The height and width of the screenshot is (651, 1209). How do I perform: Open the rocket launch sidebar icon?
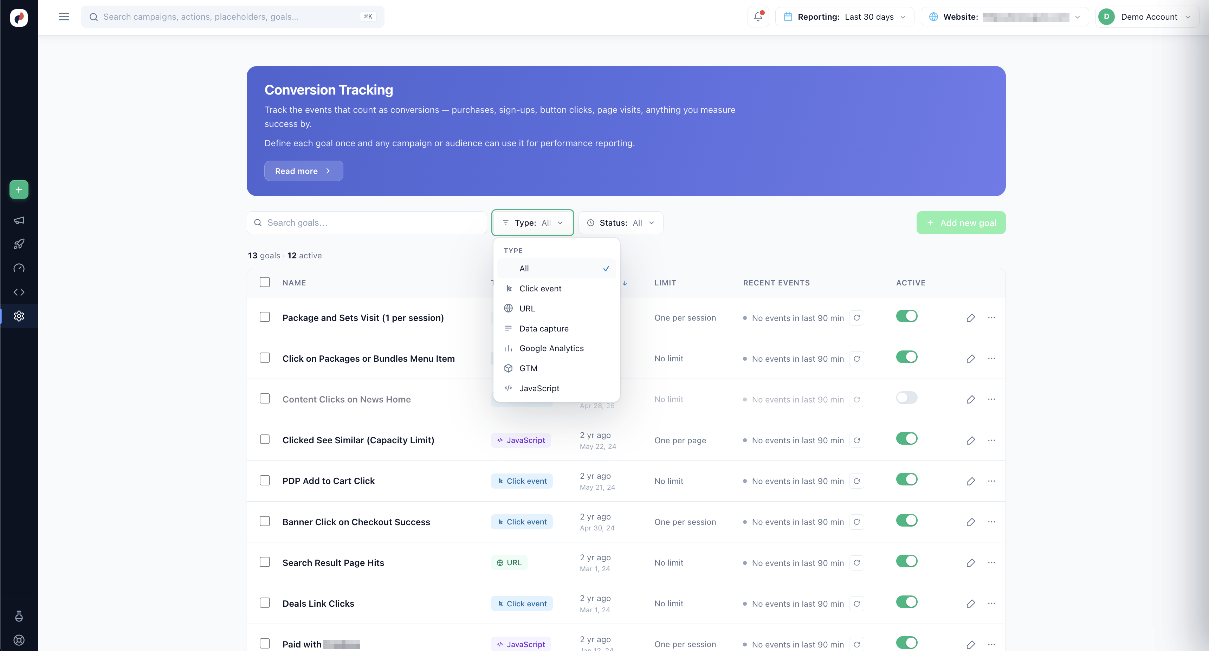(19, 244)
